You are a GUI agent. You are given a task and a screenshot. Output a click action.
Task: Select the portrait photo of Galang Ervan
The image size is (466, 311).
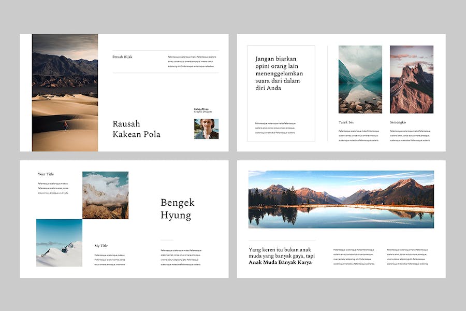point(206,129)
